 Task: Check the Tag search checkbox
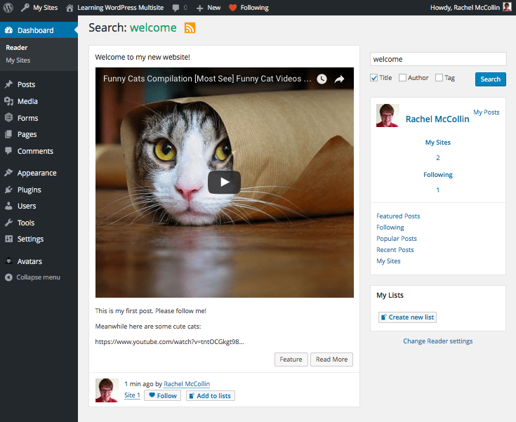[439, 78]
